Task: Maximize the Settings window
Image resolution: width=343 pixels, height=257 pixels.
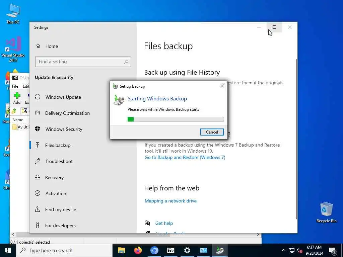Action: click(274, 27)
